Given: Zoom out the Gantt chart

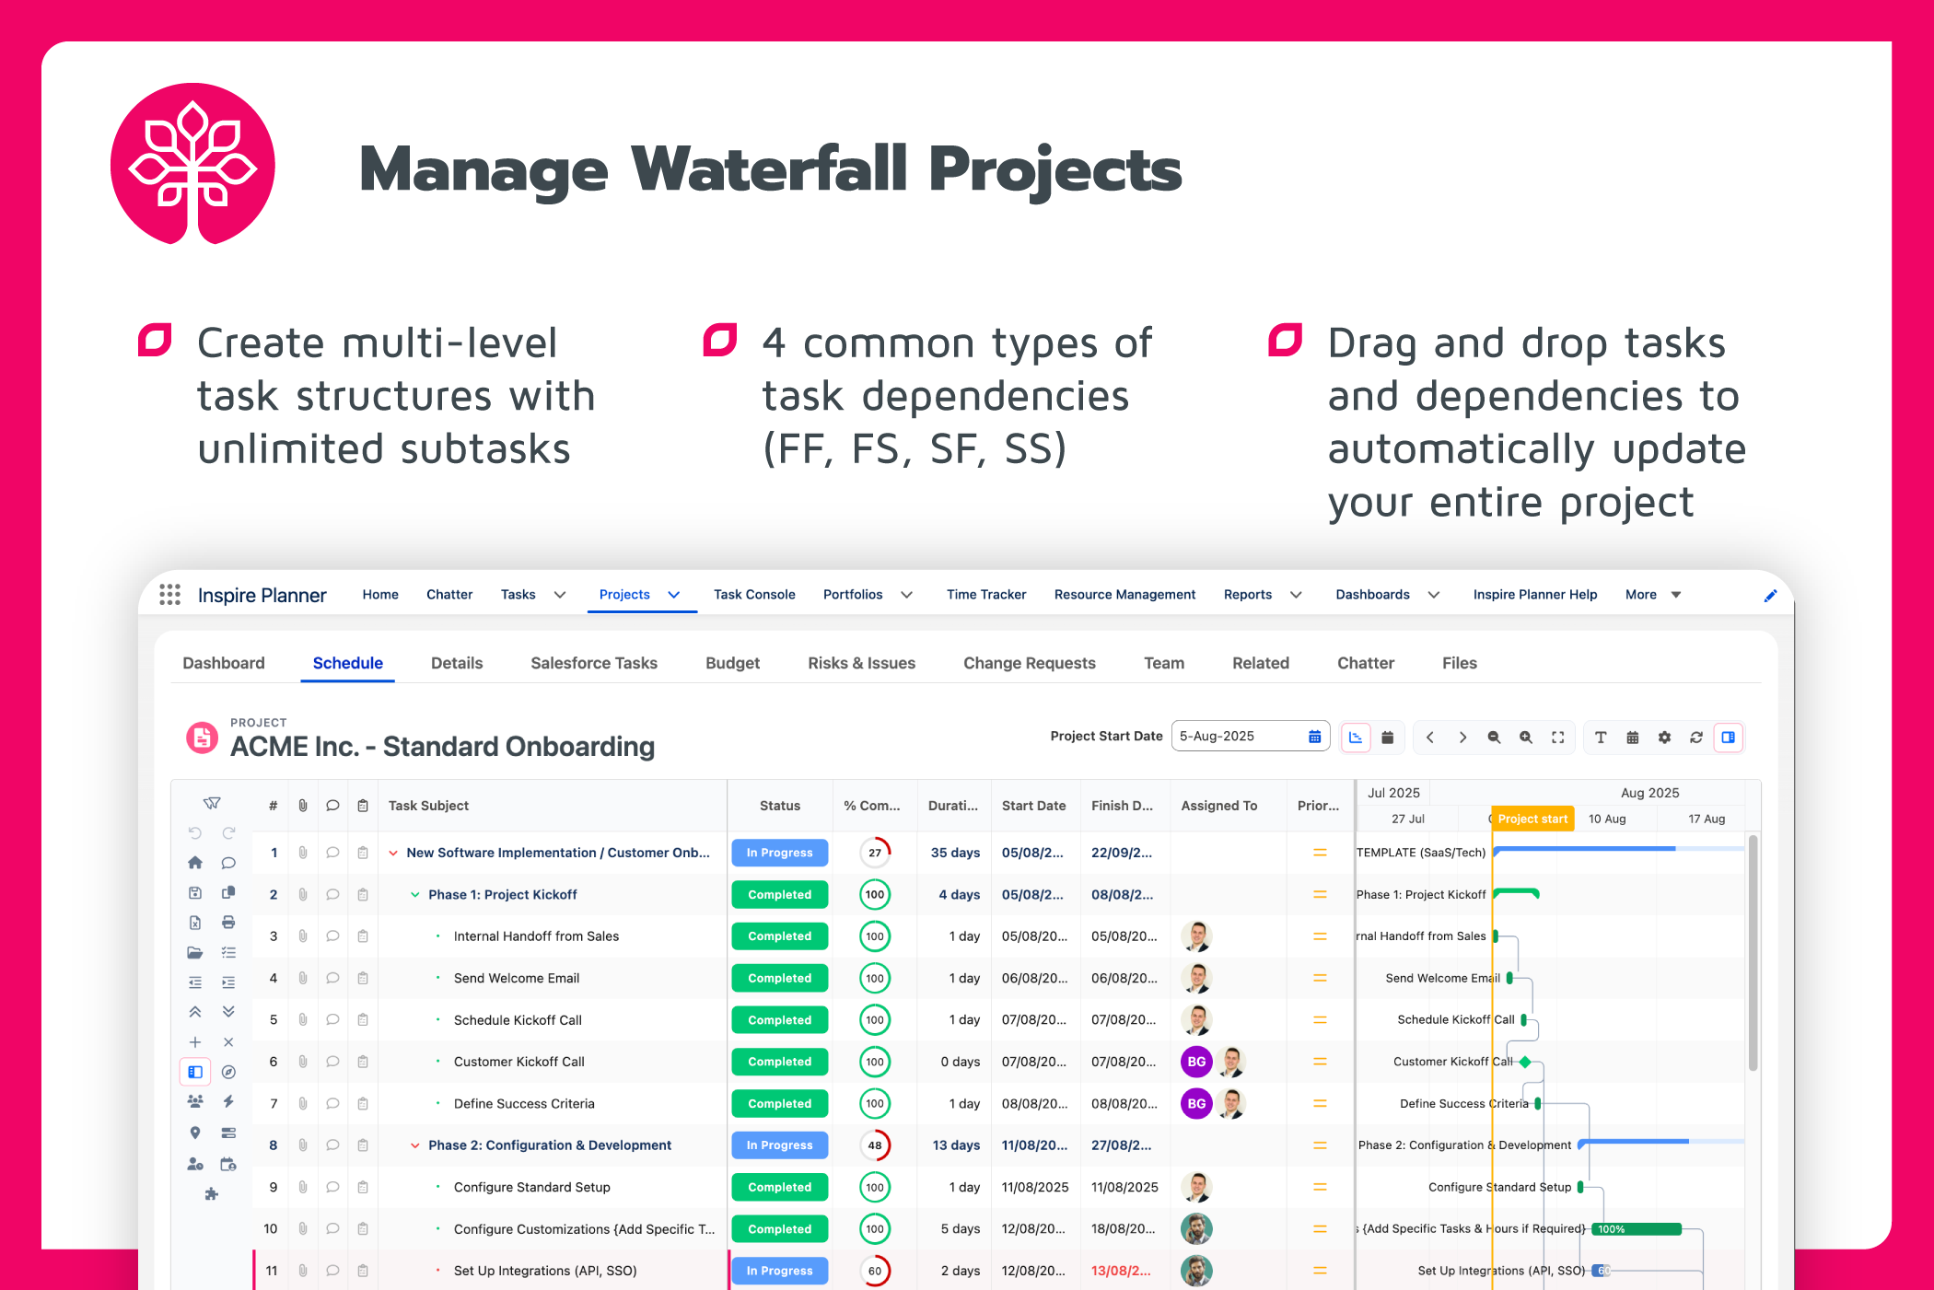Looking at the screenshot, I should (x=1494, y=738).
